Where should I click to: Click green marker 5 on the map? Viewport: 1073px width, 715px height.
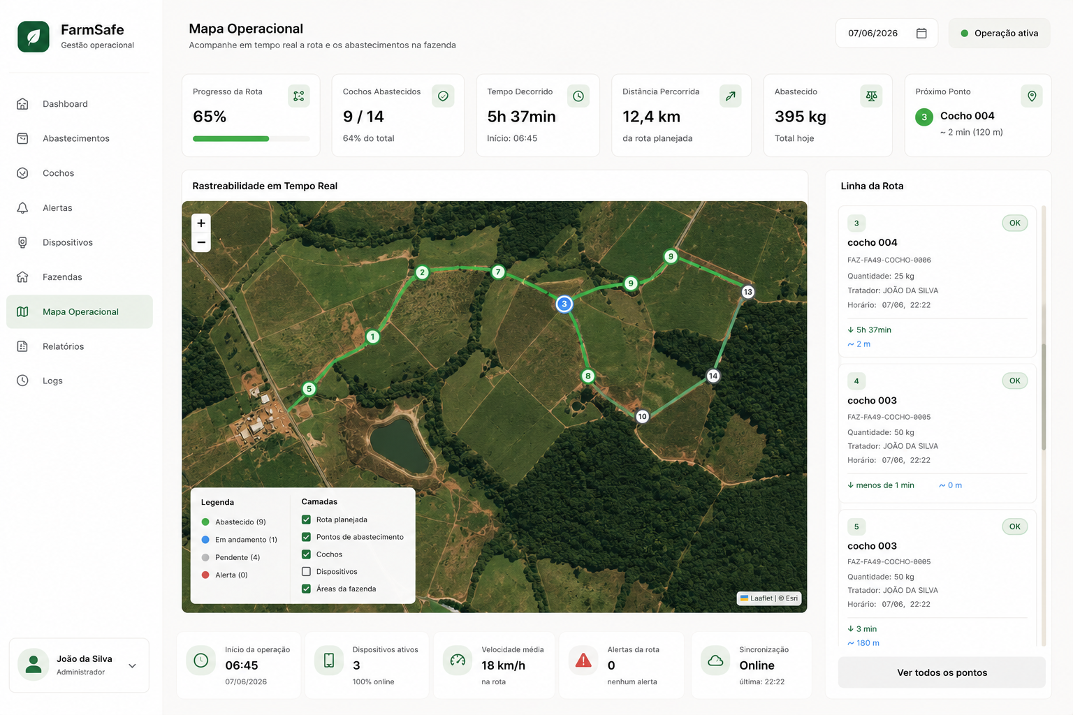[x=309, y=389]
